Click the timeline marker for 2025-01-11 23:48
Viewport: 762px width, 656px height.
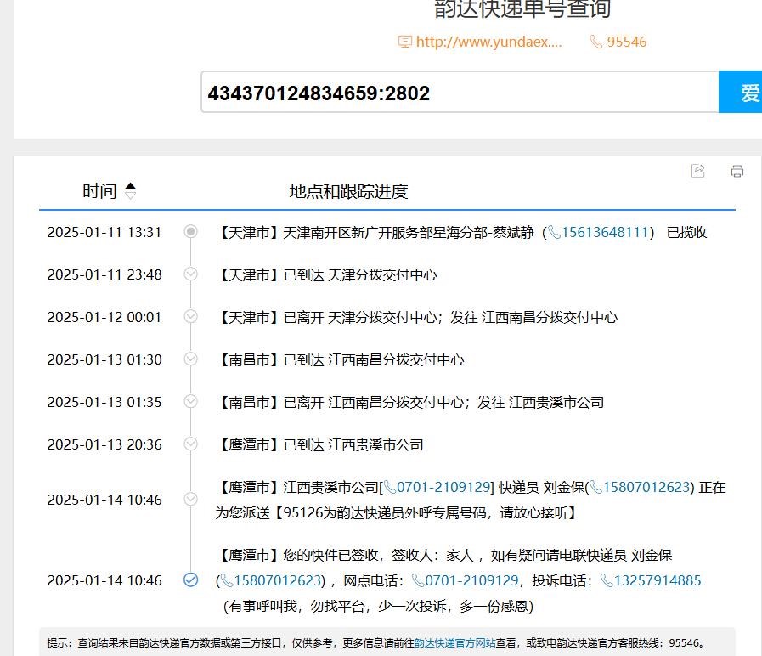coord(190,274)
